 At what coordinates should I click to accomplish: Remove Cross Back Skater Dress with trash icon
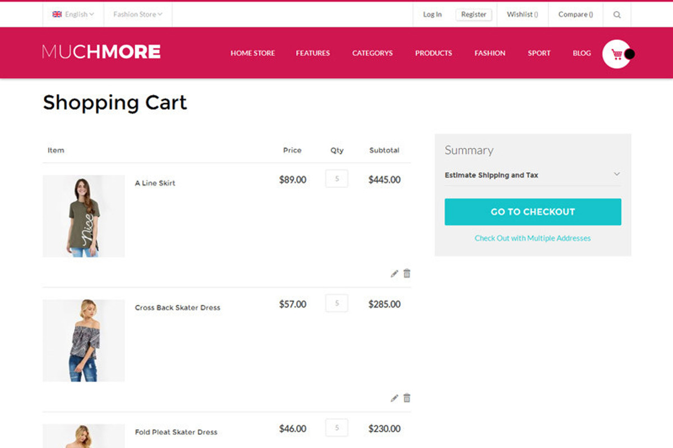(407, 398)
